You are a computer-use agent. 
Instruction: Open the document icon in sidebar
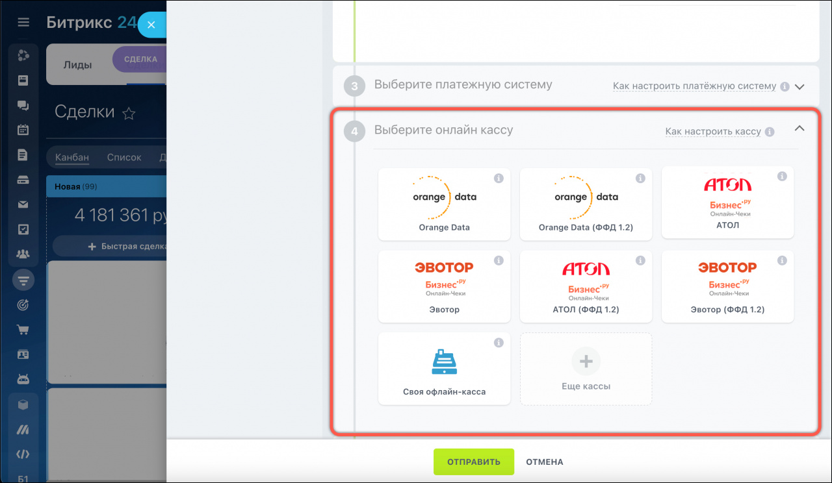23,155
